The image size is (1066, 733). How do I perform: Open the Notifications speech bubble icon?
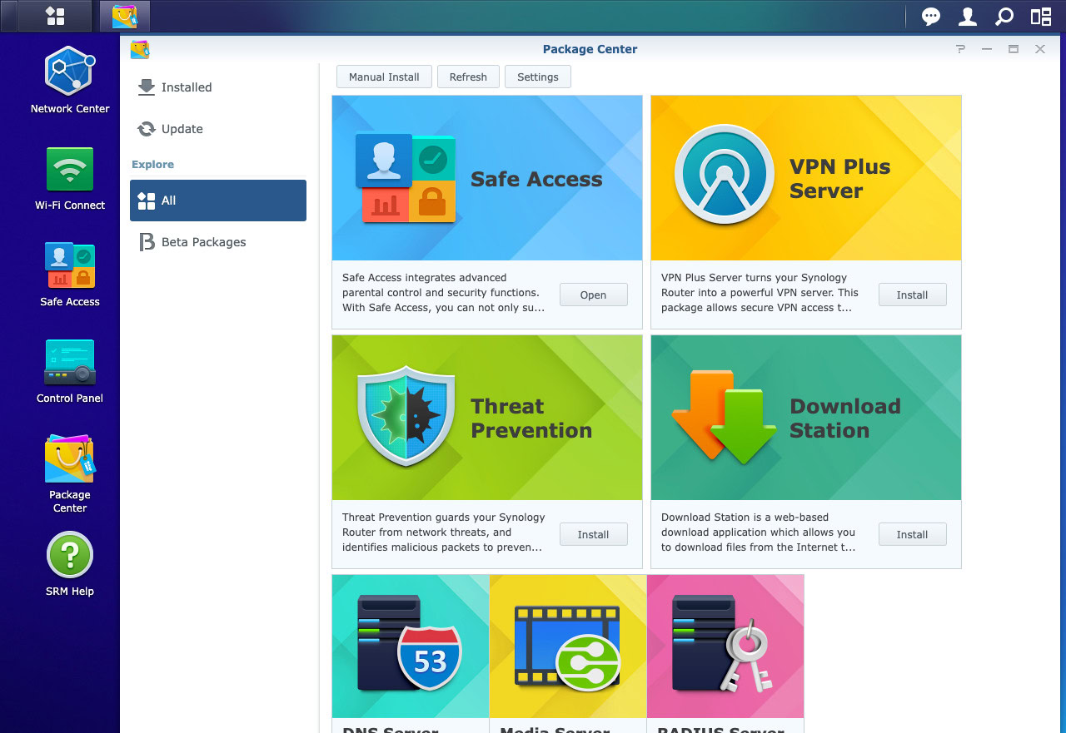931,16
